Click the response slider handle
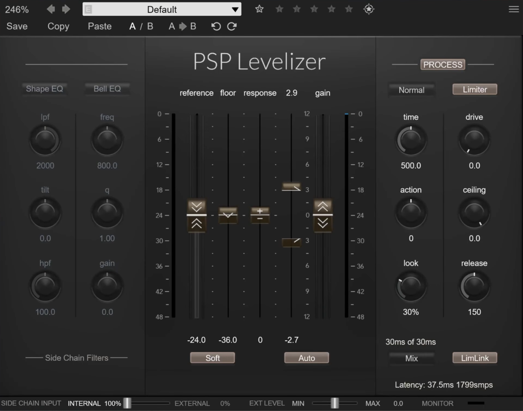 tap(260, 215)
